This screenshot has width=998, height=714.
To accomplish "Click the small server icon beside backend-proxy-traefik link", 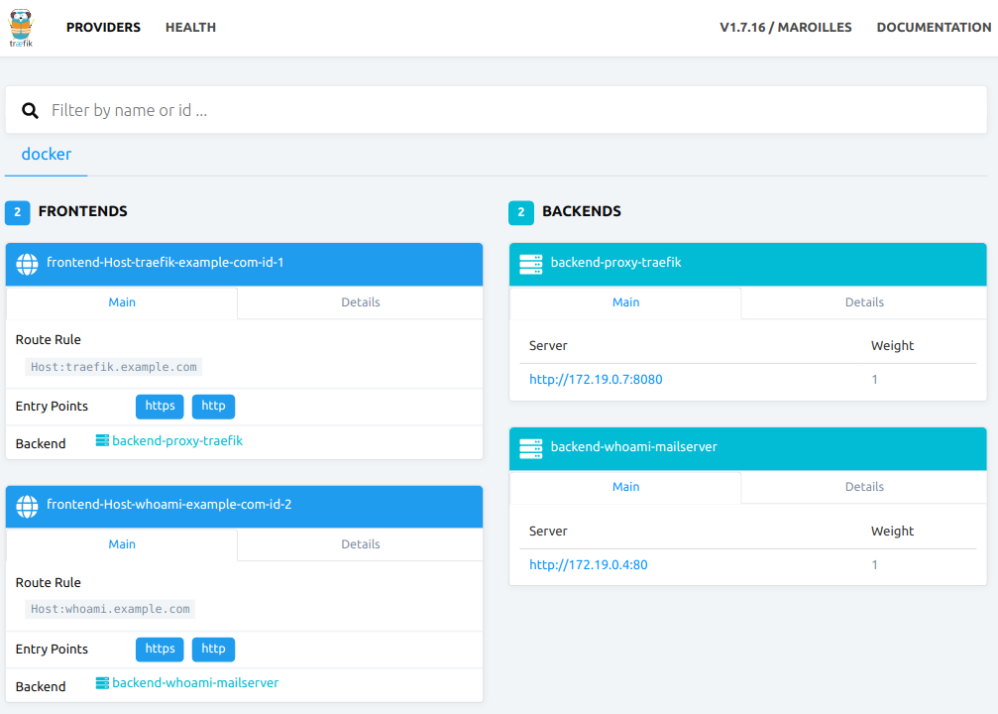I will pyautogui.click(x=102, y=440).
